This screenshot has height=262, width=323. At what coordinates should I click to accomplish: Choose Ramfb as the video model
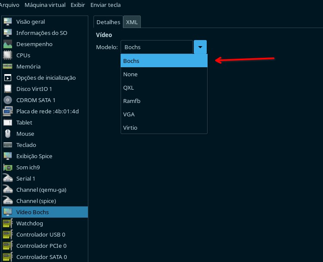tap(164, 101)
